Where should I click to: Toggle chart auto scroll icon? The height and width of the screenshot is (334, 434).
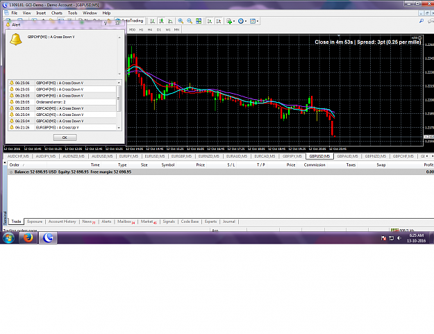click(x=210, y=21)
